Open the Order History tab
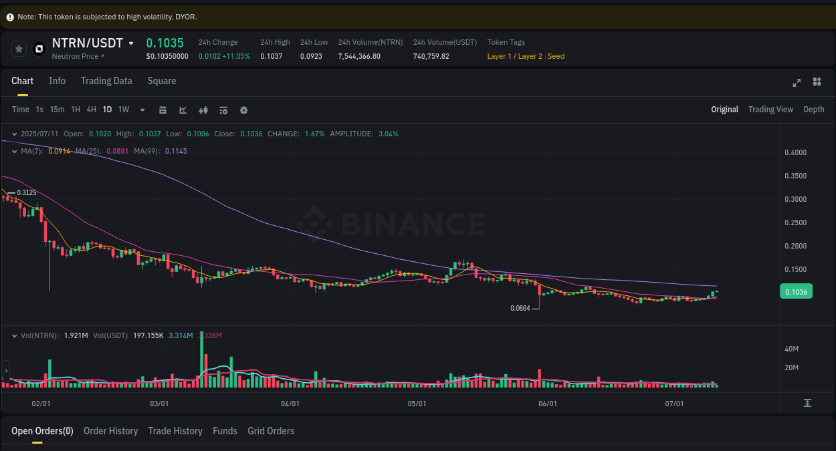This screenshot has width=836, height=451. tap(110, 431)
